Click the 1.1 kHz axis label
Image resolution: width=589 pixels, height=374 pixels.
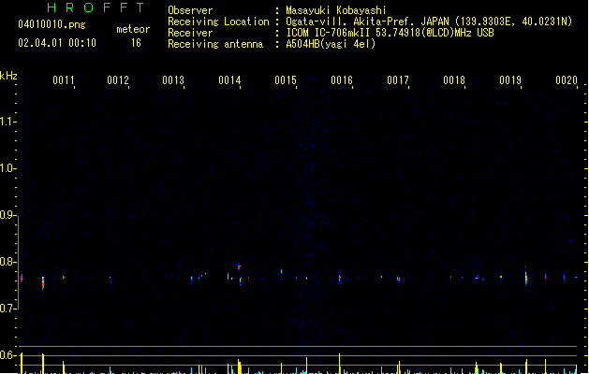point(7,122)
